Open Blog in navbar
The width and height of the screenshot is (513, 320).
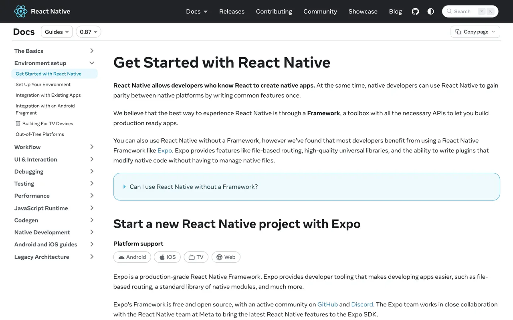coord(395,11)
